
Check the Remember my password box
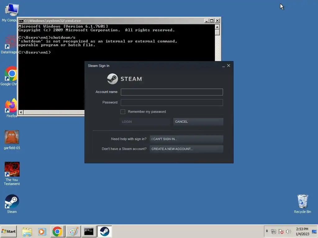(x=123, y=112)
